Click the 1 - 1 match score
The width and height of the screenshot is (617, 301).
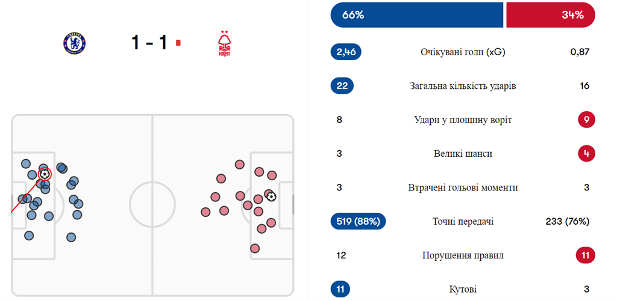(149, 43)
